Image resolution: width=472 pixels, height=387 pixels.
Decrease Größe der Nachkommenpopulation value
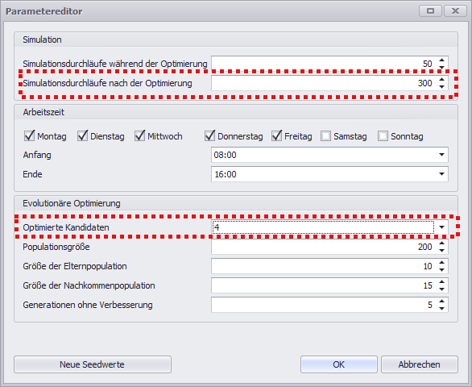(441, 289)
